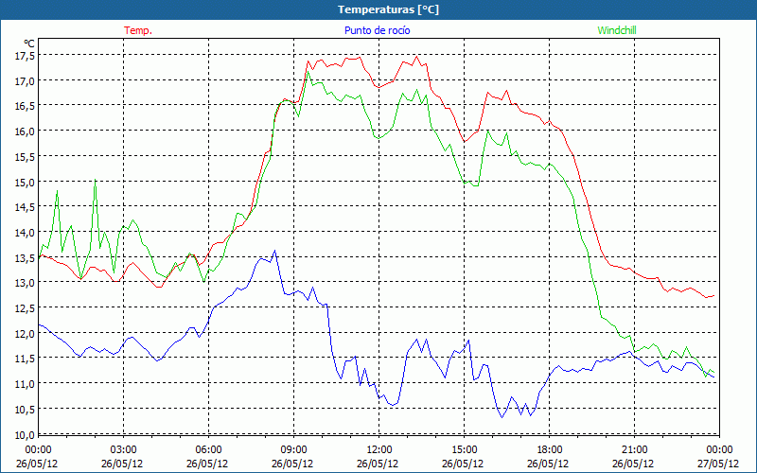Click the 09:00 time axis label

click(x=293, y=449)
